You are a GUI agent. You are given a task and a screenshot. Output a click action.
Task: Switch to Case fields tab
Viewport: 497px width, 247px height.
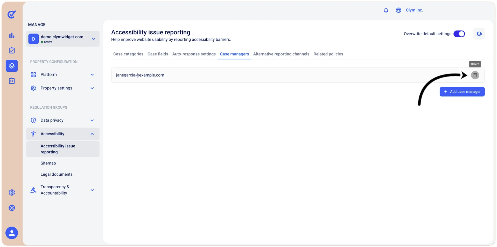[158, 54]
